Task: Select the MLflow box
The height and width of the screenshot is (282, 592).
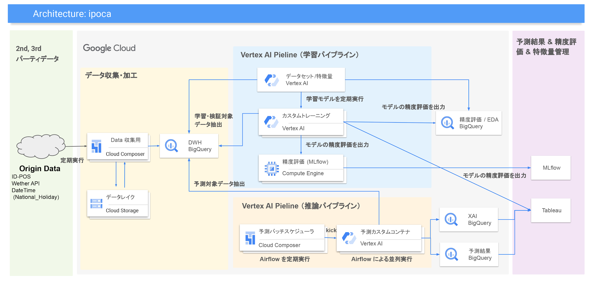Action: point(551,168)
